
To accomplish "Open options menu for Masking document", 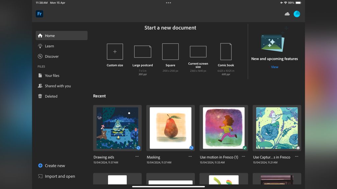I will coord(190,157).
